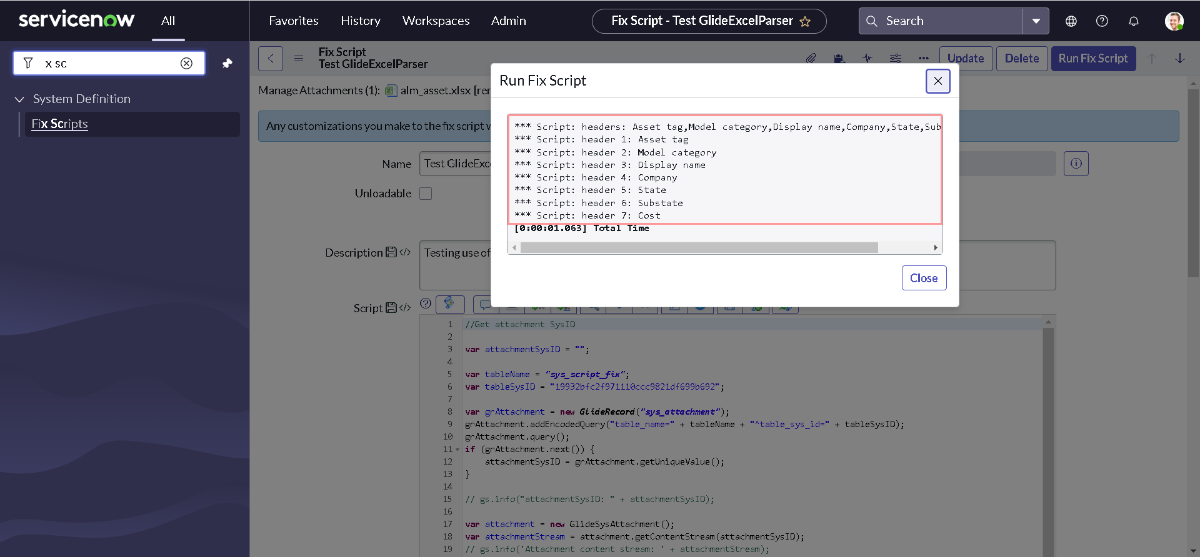Click the script help question mark icon
This screenshot has height=557, width=1200.
(x=426, y=303)
